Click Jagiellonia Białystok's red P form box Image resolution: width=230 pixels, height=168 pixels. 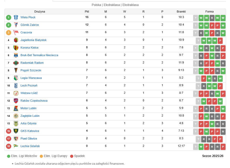220,40
